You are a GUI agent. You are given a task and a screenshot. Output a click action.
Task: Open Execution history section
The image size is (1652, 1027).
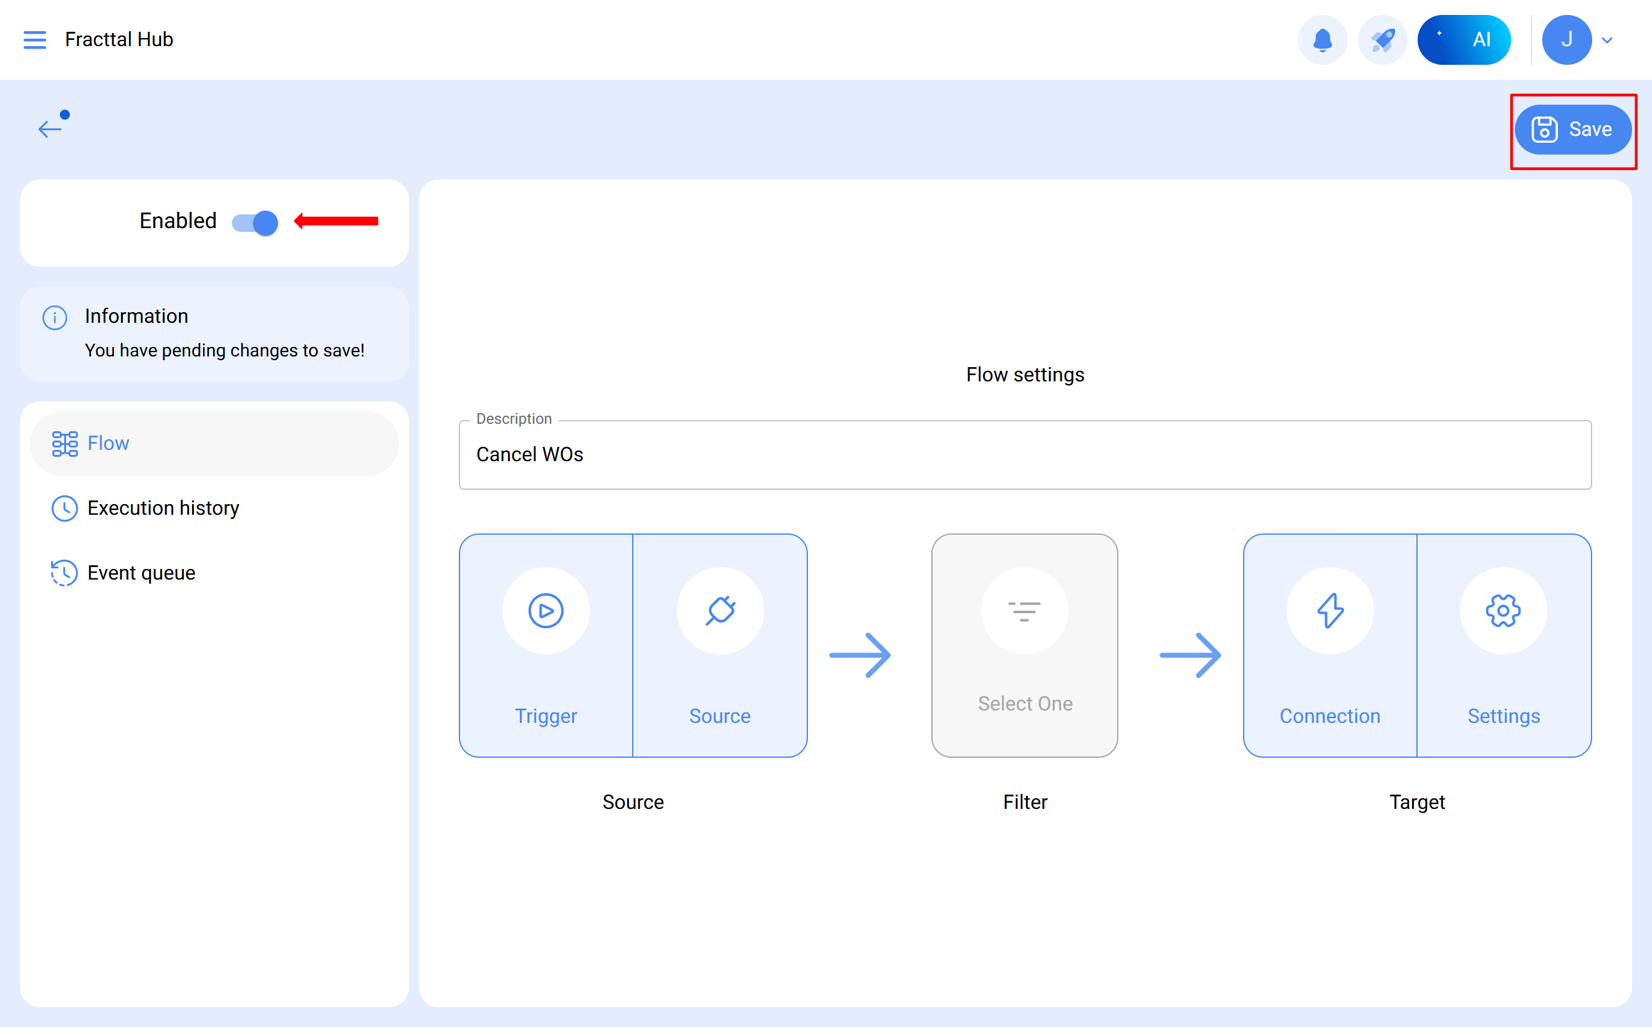163,508
